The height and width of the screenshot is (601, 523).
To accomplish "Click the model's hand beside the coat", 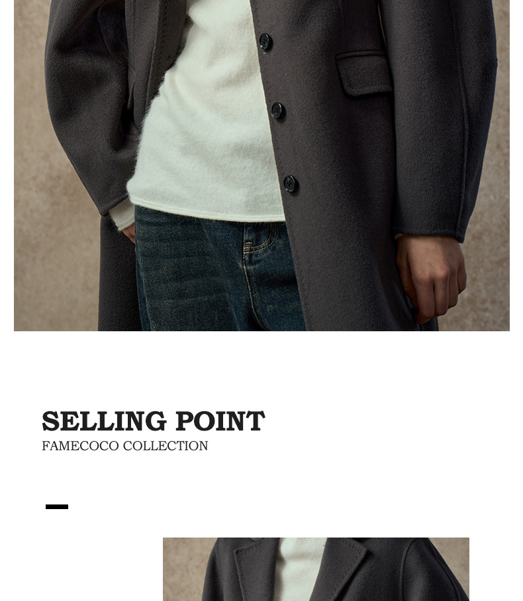I will coord(432,278).
